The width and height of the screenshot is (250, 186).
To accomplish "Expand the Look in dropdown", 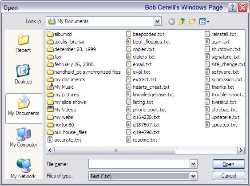I will (158, 21).
